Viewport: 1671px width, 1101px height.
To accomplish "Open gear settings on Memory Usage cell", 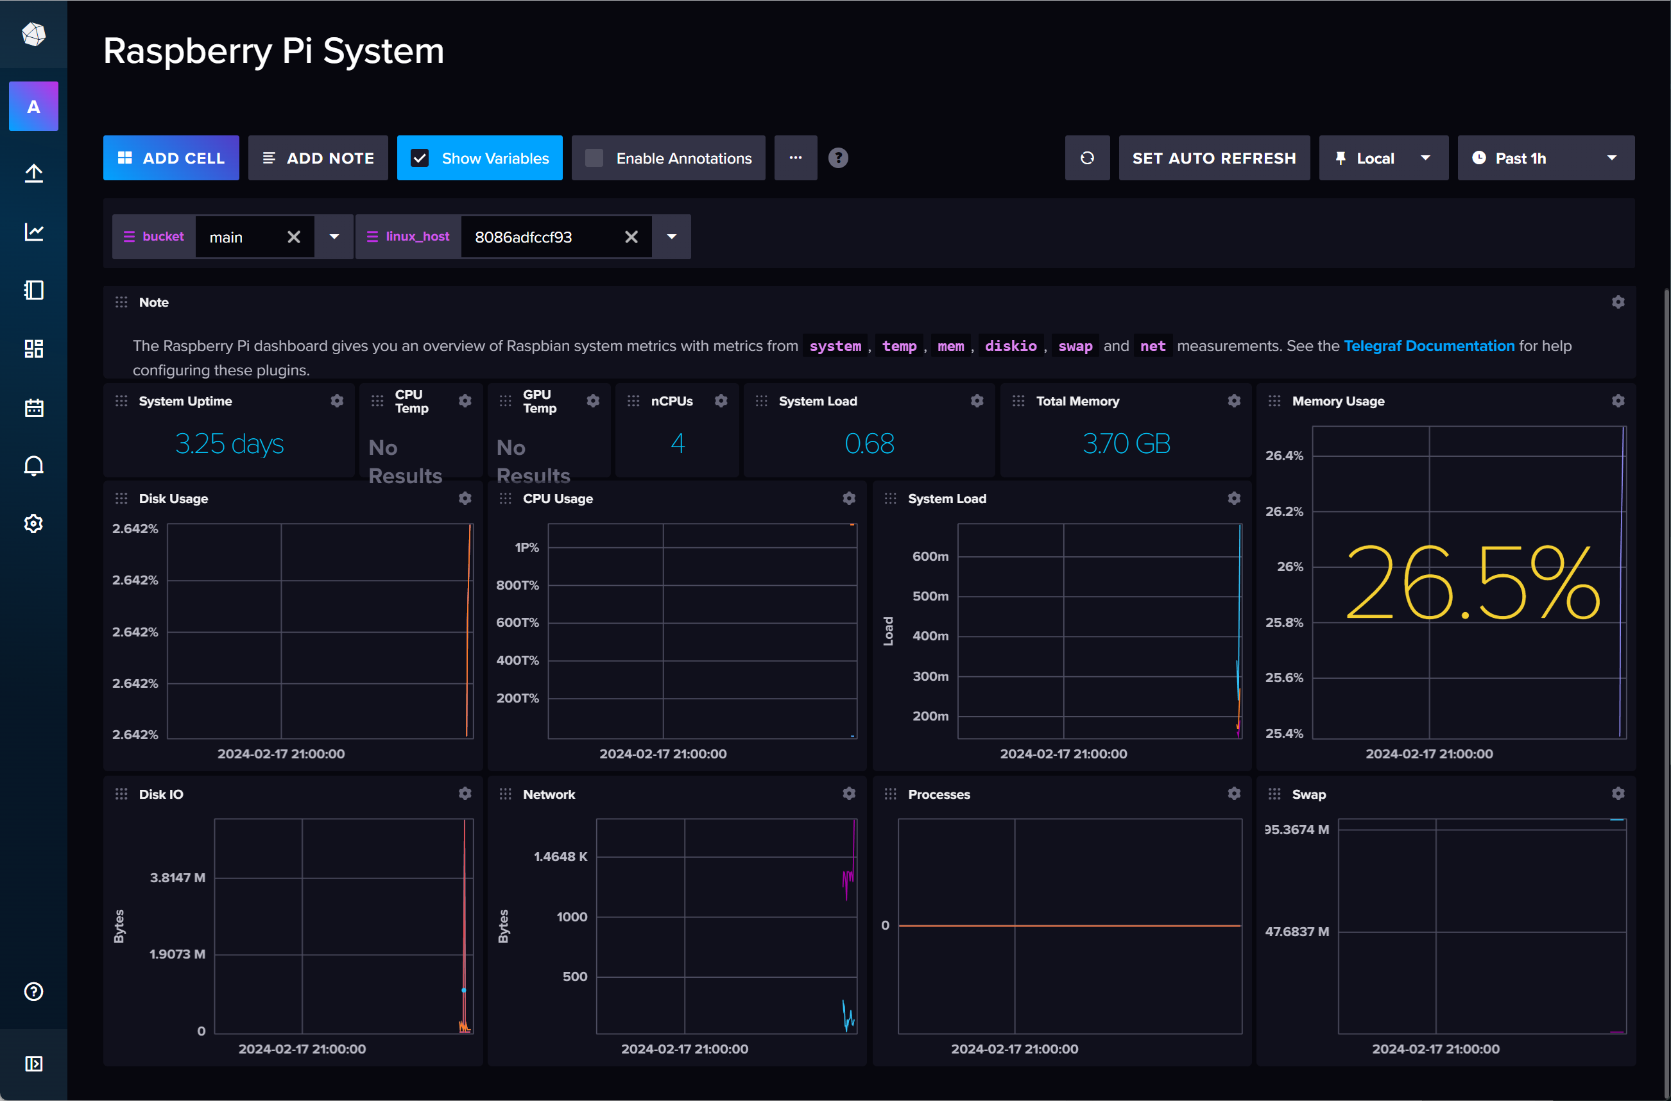I will click(x=1618, y=401).
